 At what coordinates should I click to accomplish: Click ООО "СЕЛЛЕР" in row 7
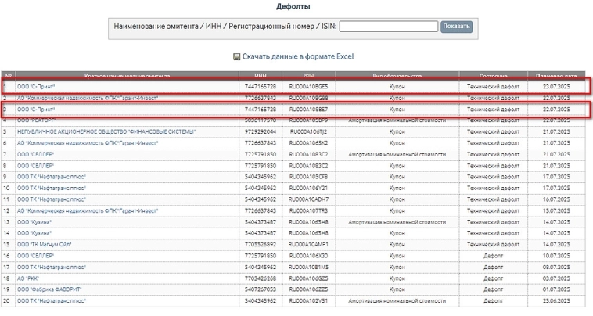[38, 155]
